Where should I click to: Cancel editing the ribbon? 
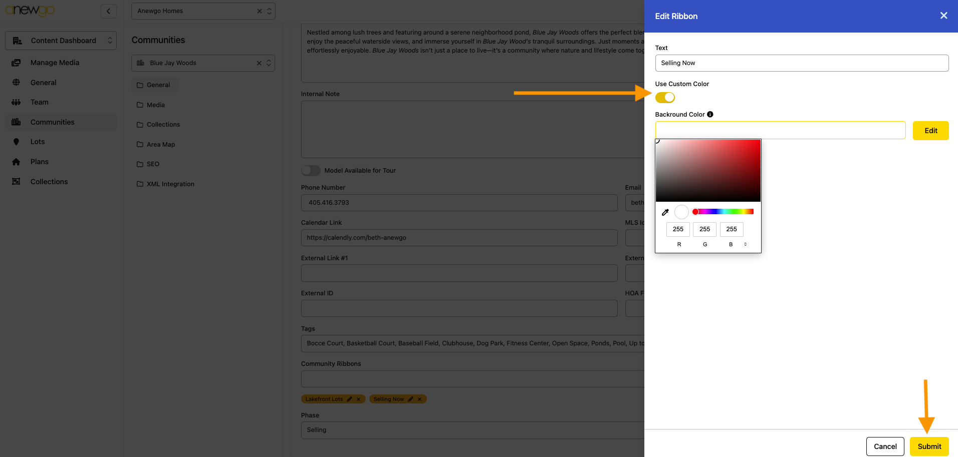point(885,446)
